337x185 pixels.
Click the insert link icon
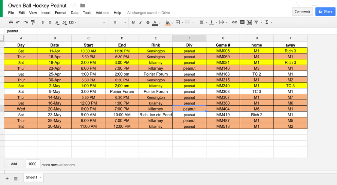[235, 23]
